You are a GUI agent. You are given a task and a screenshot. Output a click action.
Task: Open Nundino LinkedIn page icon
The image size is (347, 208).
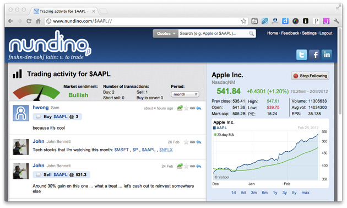(327, 55)
